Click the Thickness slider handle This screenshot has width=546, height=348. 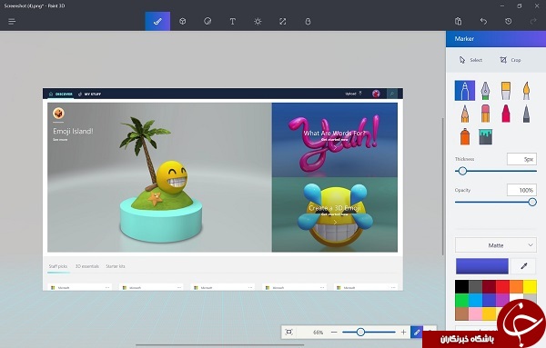click(x=462, y=171)
